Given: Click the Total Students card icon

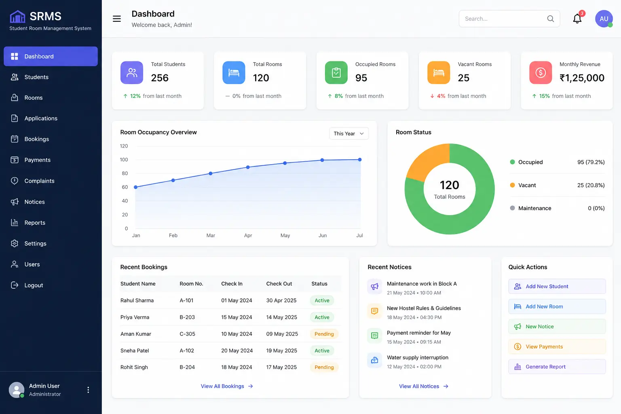Looking at the screenshot, I should click(x=132, y=73).
